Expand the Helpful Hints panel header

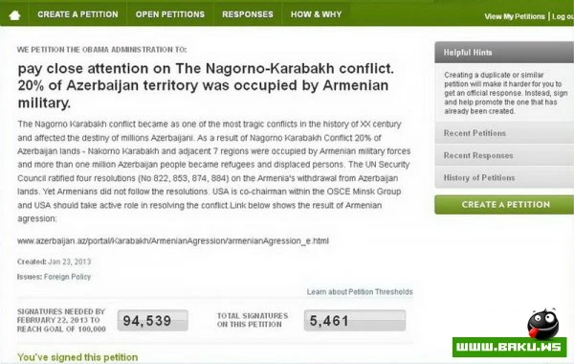coord(504,53)
